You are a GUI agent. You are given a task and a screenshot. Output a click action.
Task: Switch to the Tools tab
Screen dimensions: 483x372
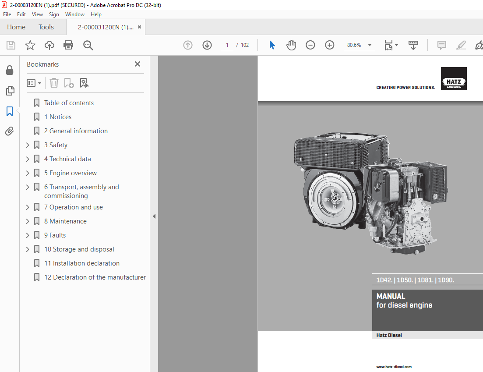click(x=46, y=27)
